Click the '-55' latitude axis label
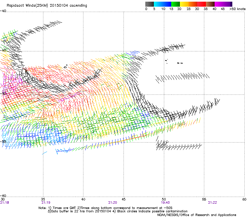This screenshot has width=247, height=217. tap(3, 141)
